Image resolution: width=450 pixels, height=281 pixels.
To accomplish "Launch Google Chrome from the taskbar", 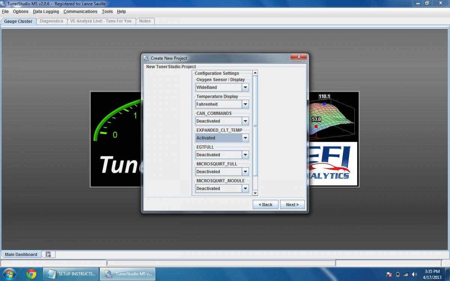I will tap(31, 274).
